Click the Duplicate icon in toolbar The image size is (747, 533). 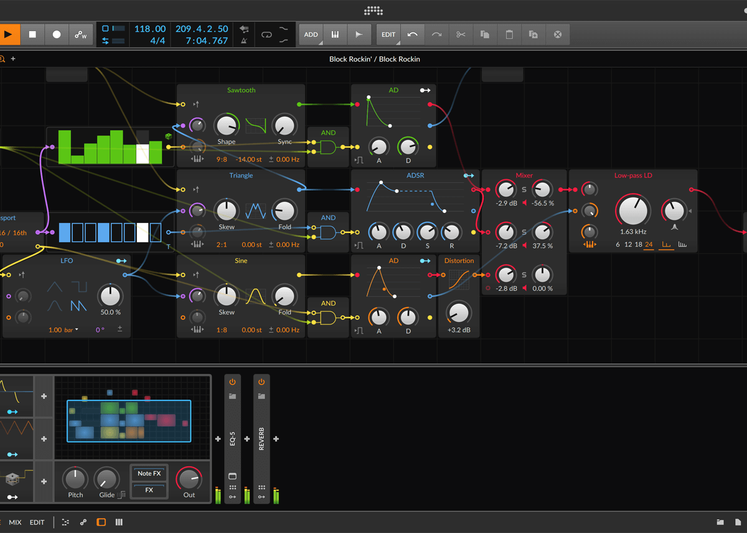point(533,35)
